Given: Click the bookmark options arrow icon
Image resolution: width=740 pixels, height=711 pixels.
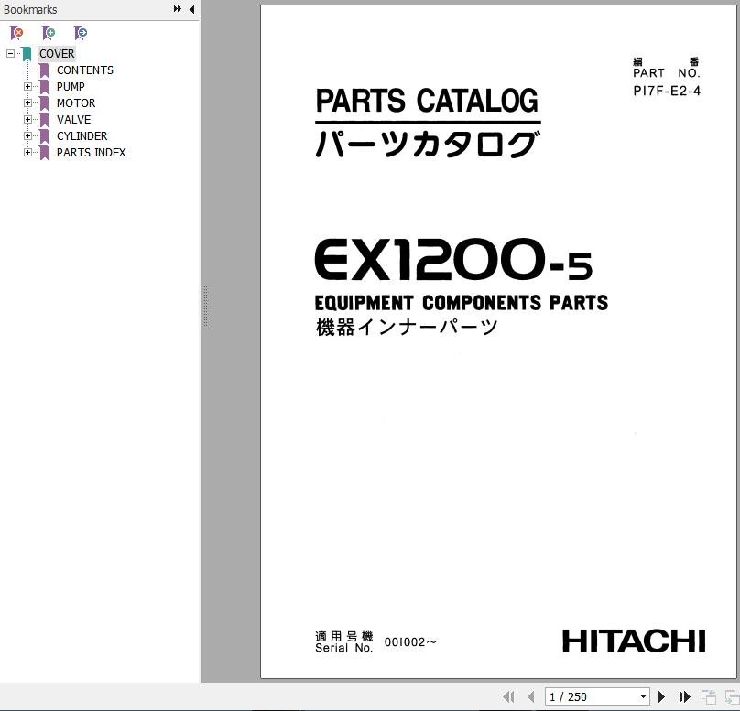Looking at the screenshot, I should [81, 33].
